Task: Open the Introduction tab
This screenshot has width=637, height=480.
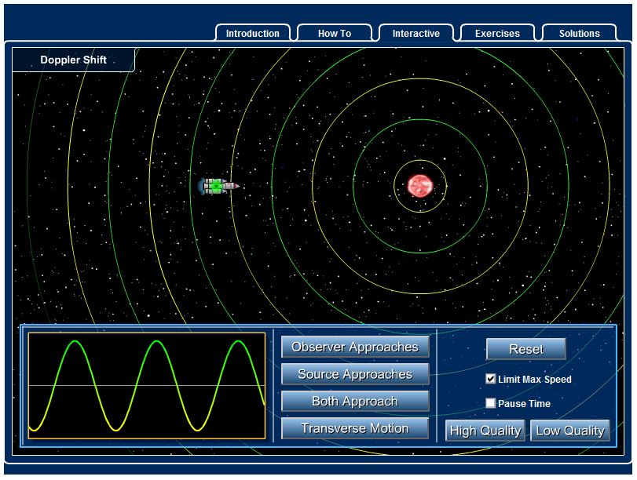Action: click(x=251, y=33)
